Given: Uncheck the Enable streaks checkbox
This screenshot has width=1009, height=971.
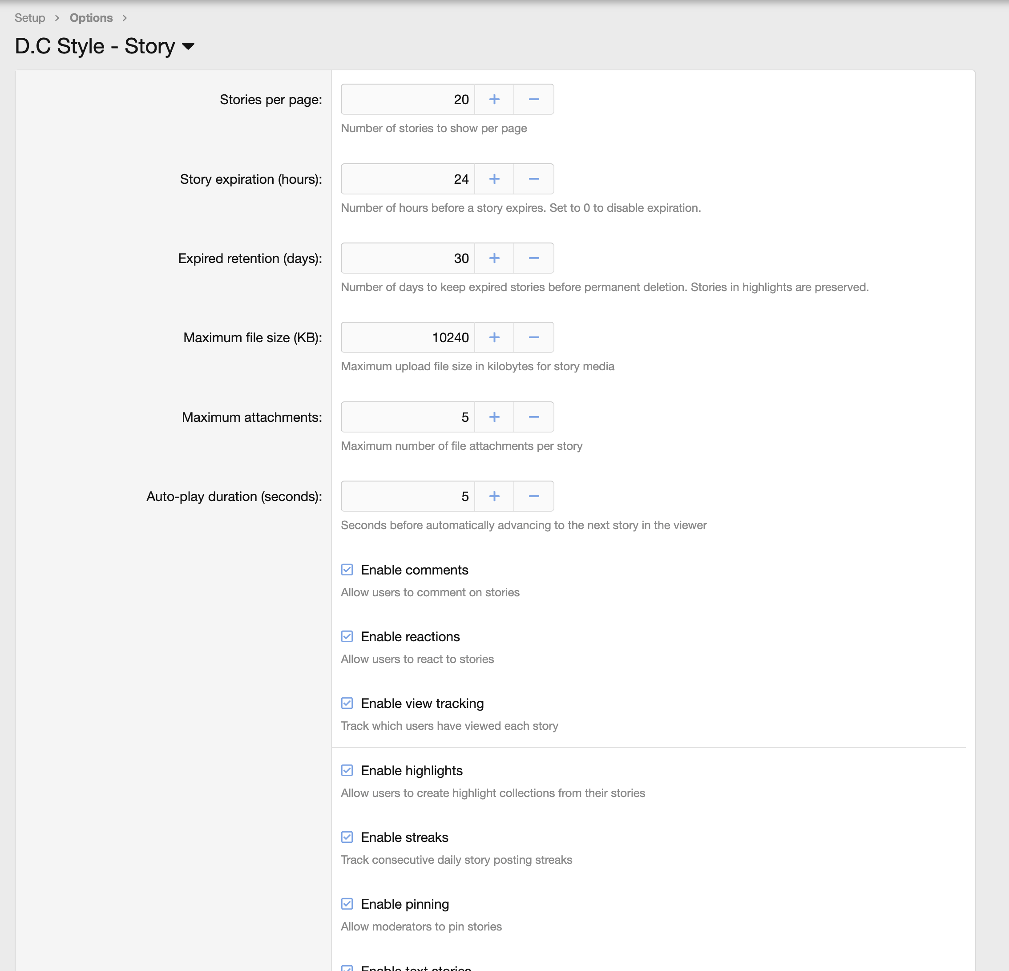Looking at the screenshot, I should (347, 837).
